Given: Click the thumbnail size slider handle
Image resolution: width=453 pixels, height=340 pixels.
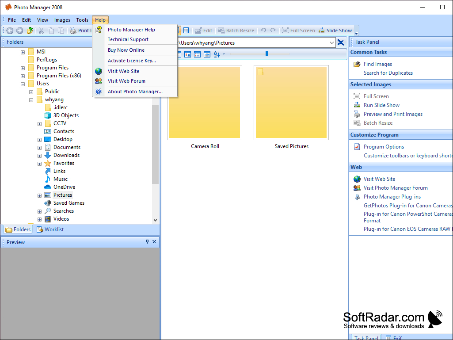Looking at the screenshot, I should (x=267, y=54).
